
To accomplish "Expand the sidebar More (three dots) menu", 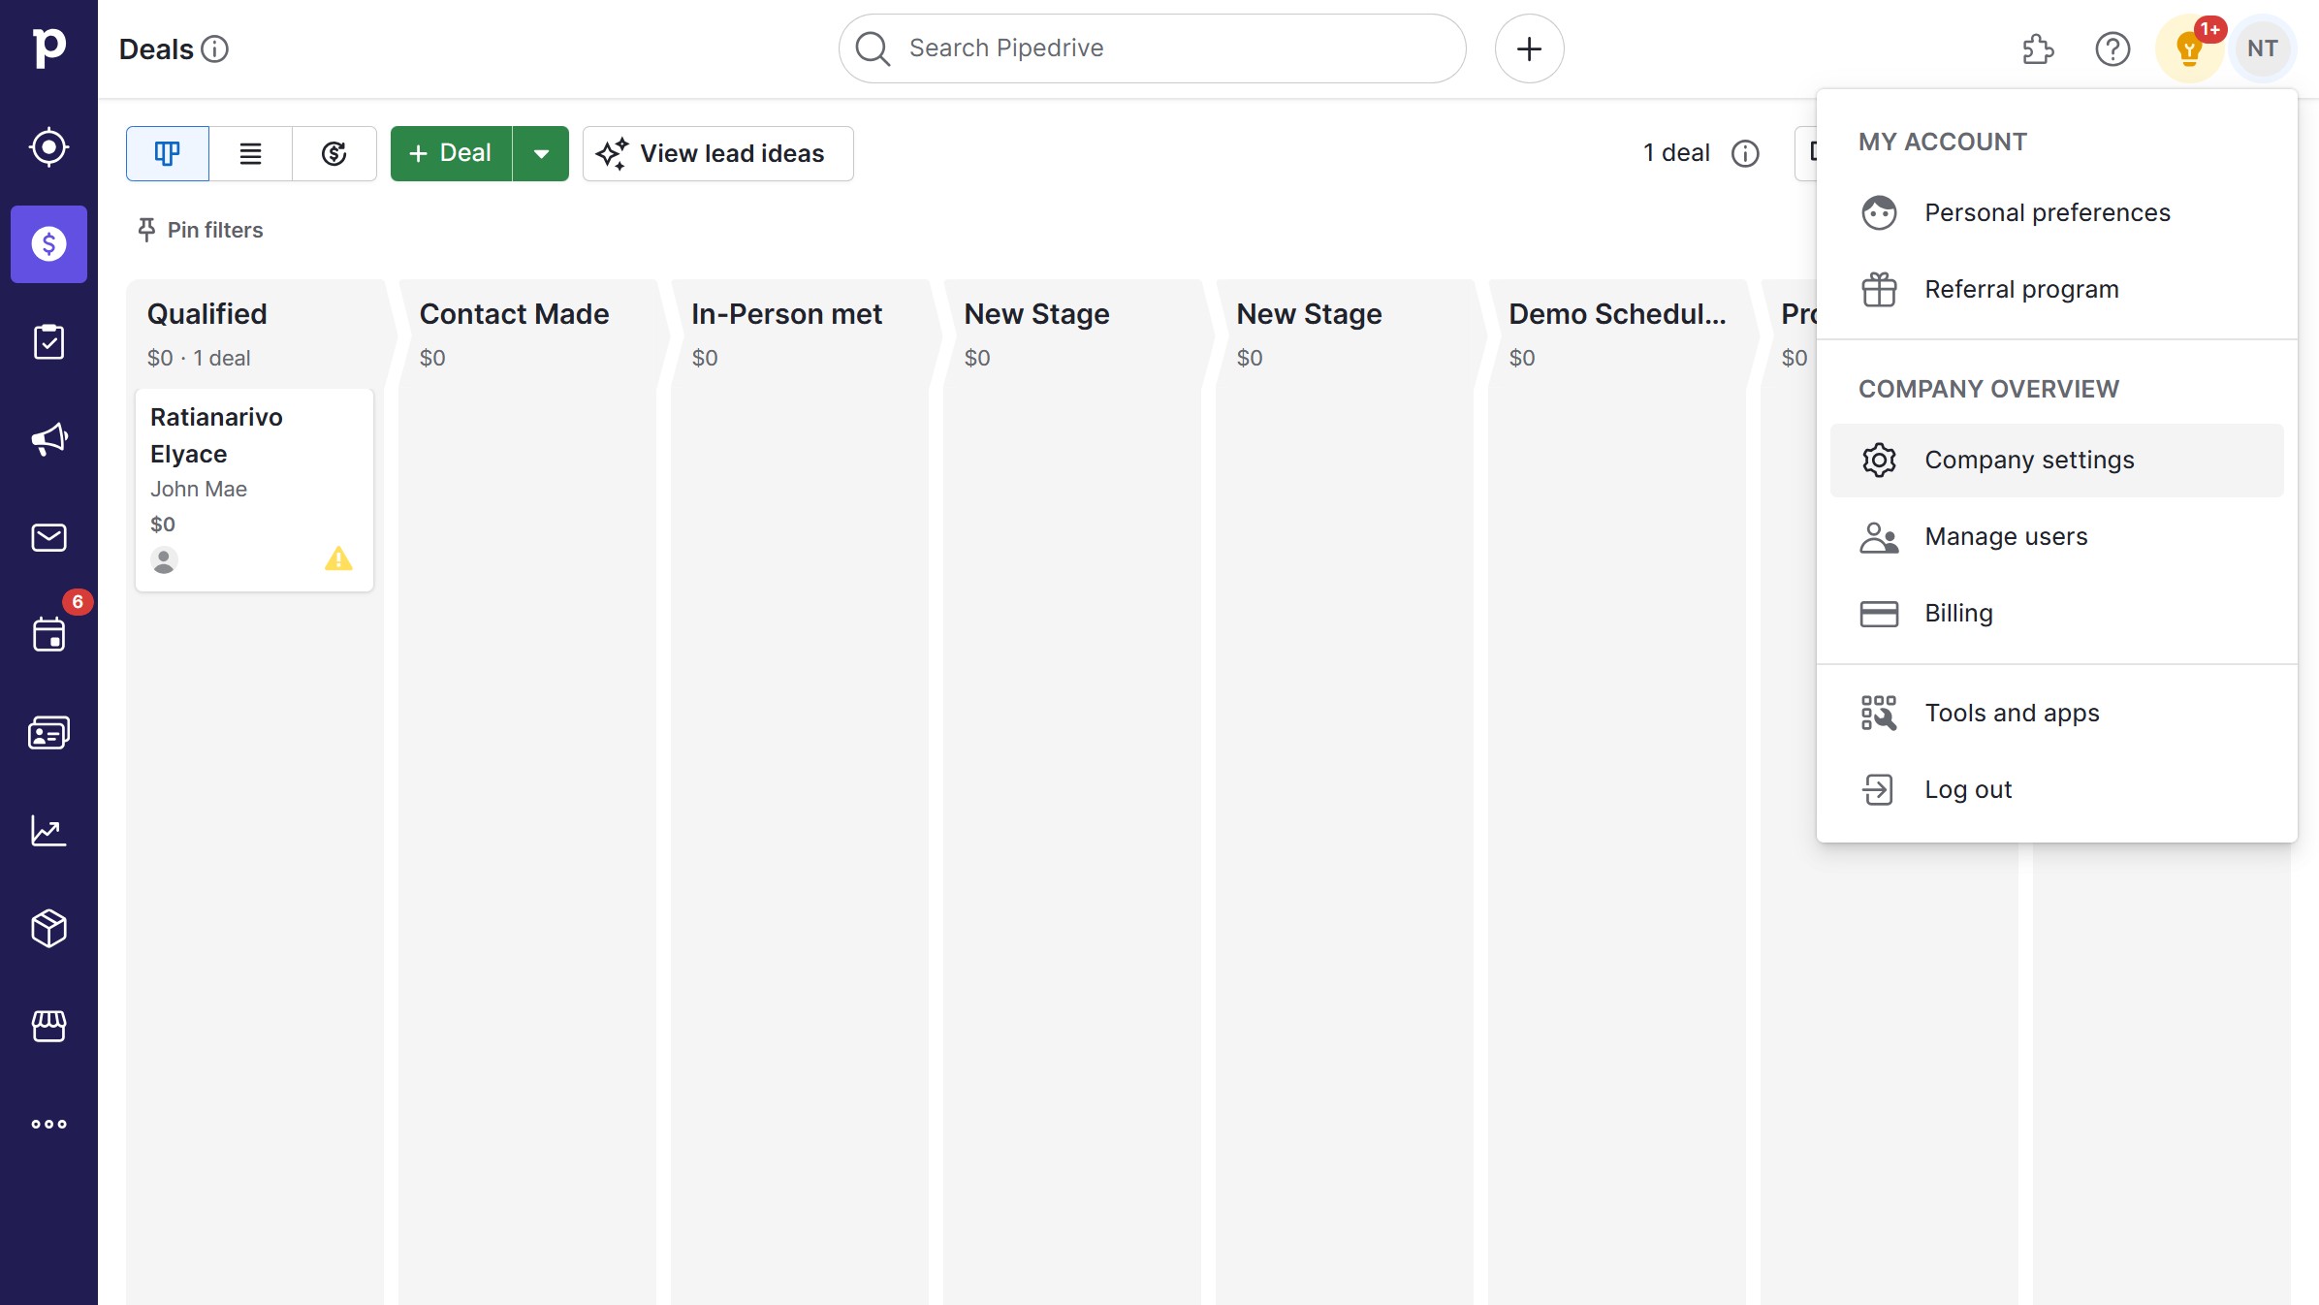I will tap(48, 1125).
